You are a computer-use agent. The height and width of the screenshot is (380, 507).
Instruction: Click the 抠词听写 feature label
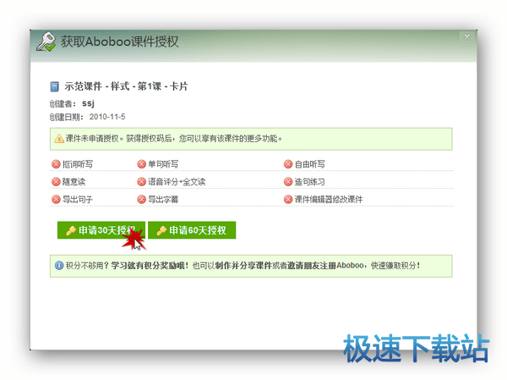(x=78, y=164)
